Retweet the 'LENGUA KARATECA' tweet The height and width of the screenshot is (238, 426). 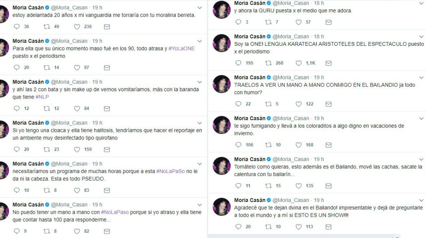[269, 63]
